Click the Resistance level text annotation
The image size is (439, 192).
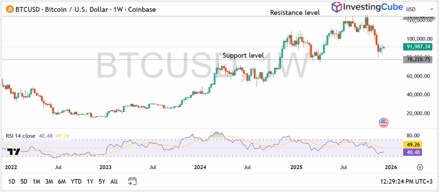click(x=295, y=13)
